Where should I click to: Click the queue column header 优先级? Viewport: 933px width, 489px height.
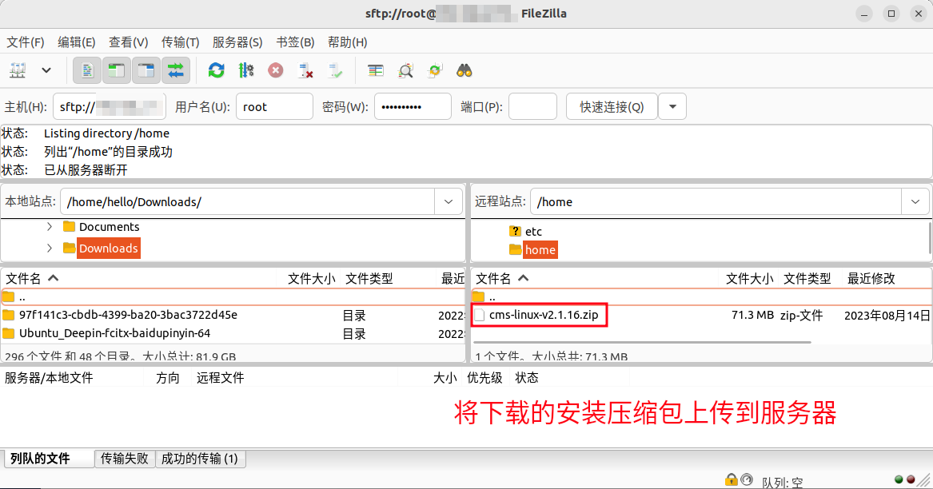(484, 378)
